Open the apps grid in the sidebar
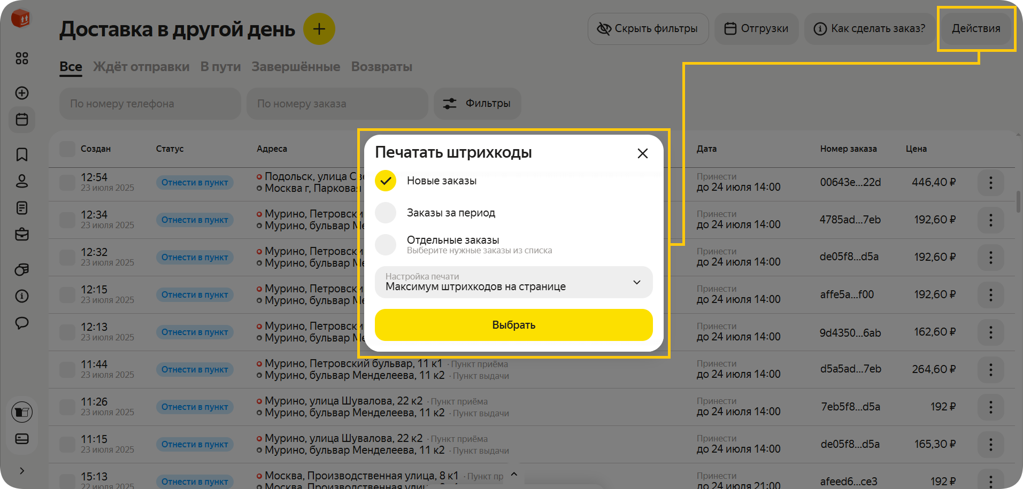 point(21,59)
